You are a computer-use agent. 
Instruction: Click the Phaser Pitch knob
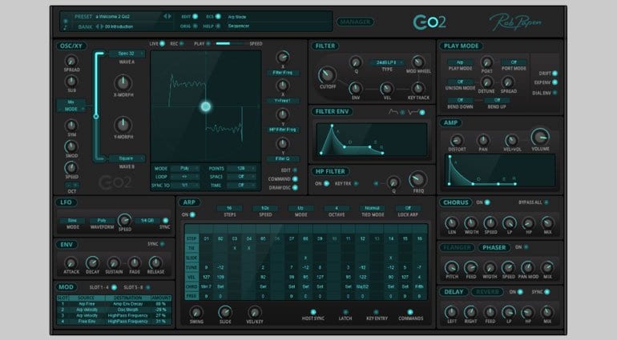451,268
